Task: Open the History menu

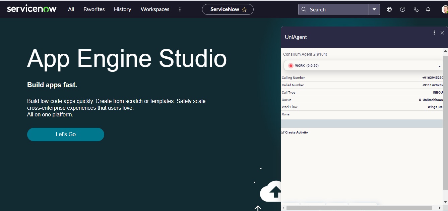Action: pyautogui.click(x=122, y=9)
